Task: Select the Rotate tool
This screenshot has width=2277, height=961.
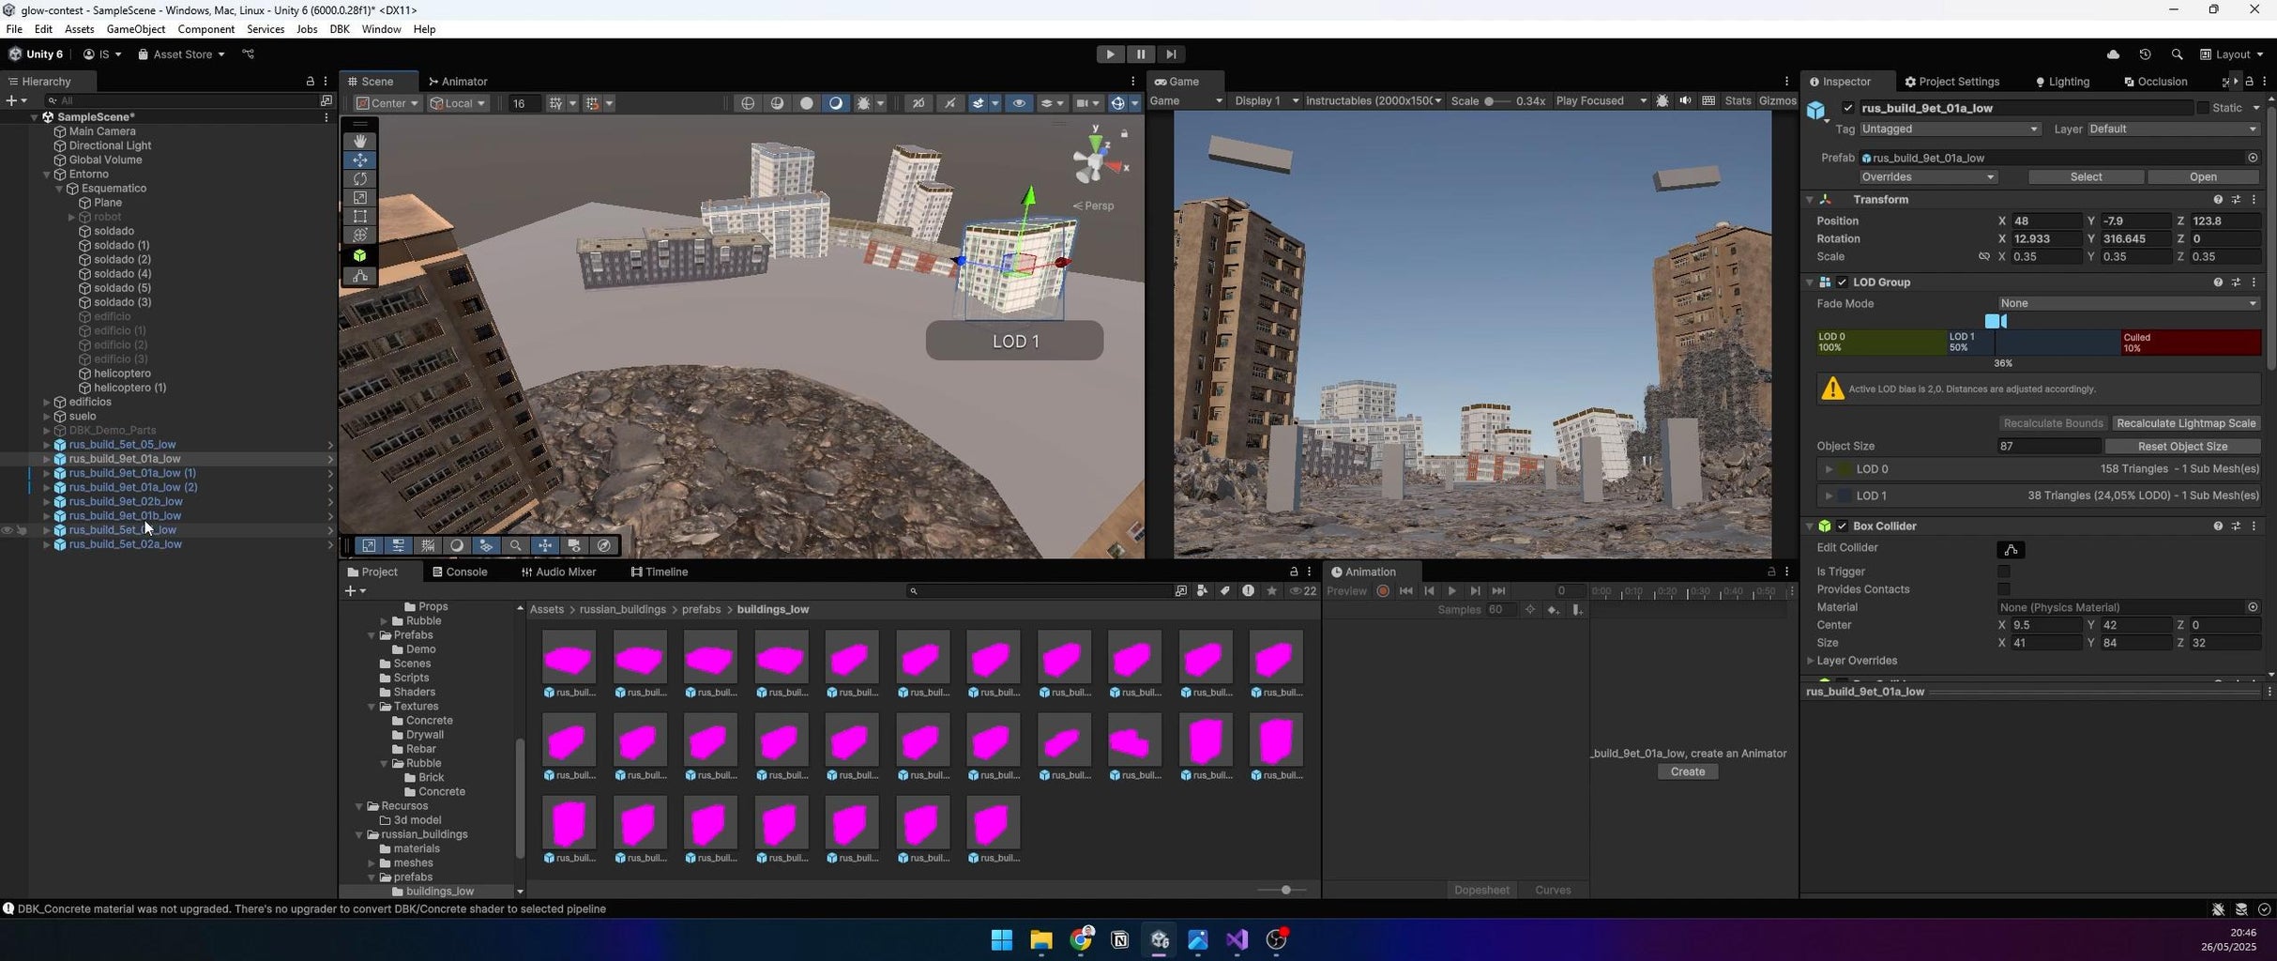Action: [360, 178]
